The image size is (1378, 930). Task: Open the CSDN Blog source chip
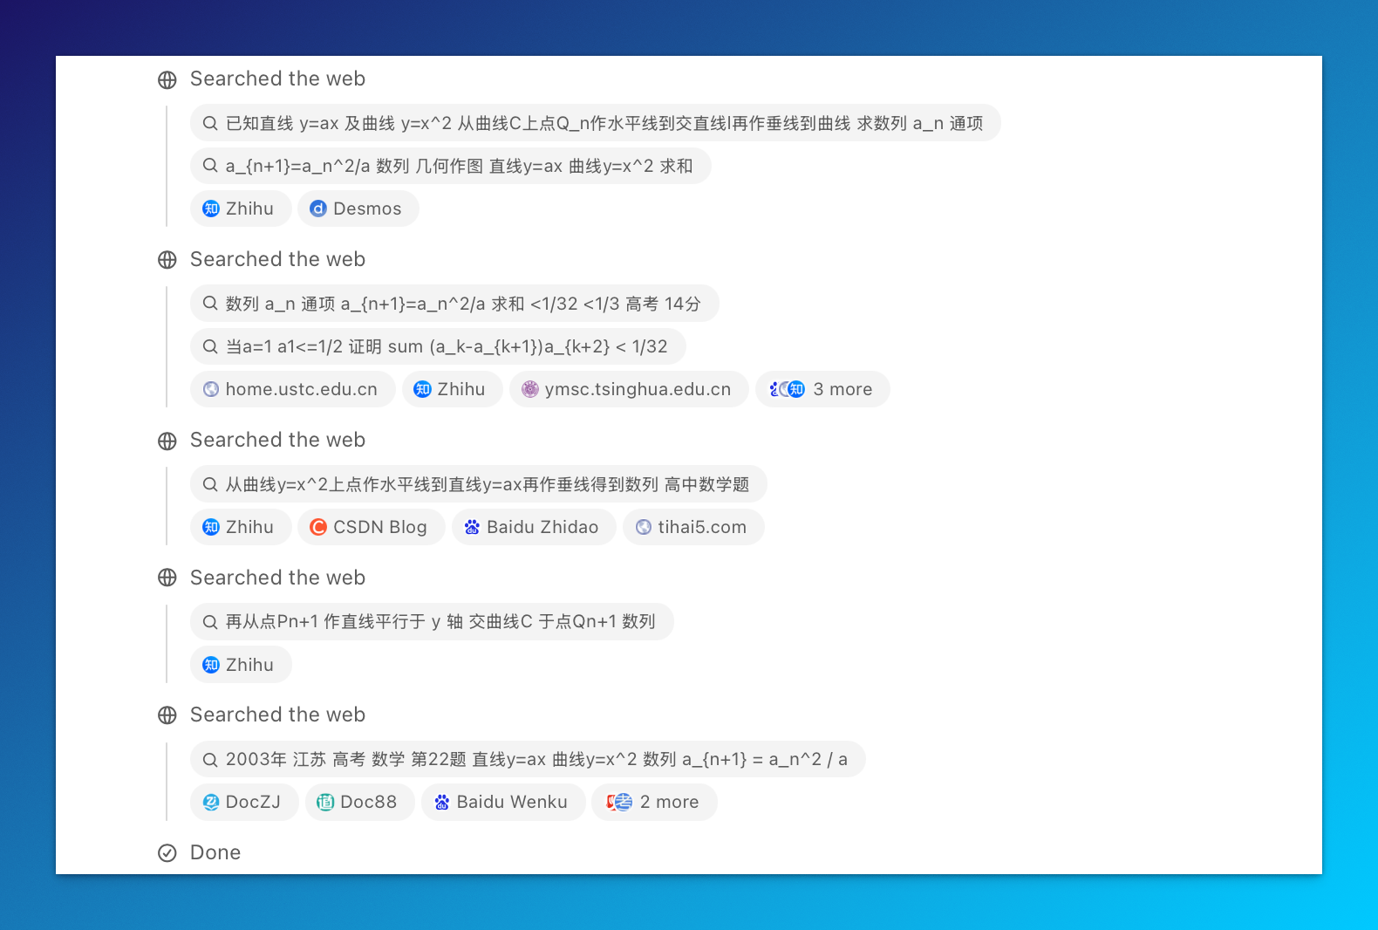tap(371, 527)
